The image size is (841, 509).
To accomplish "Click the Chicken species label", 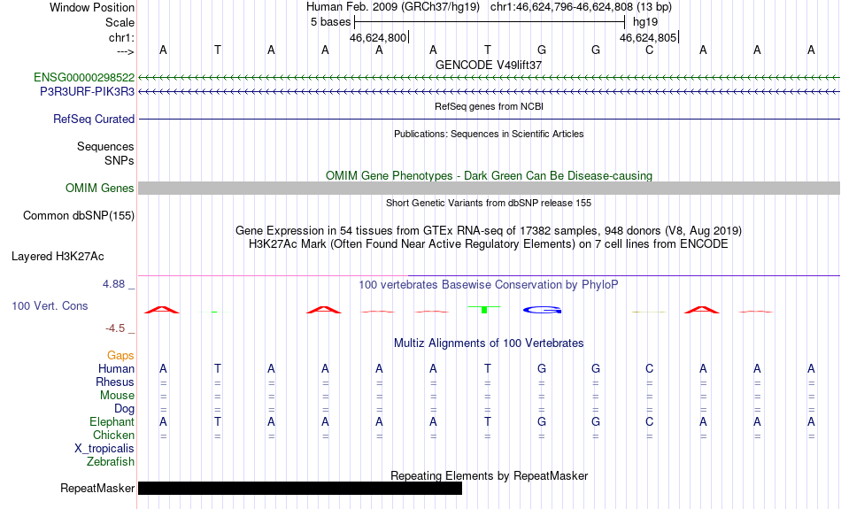I will pos(113,435).
